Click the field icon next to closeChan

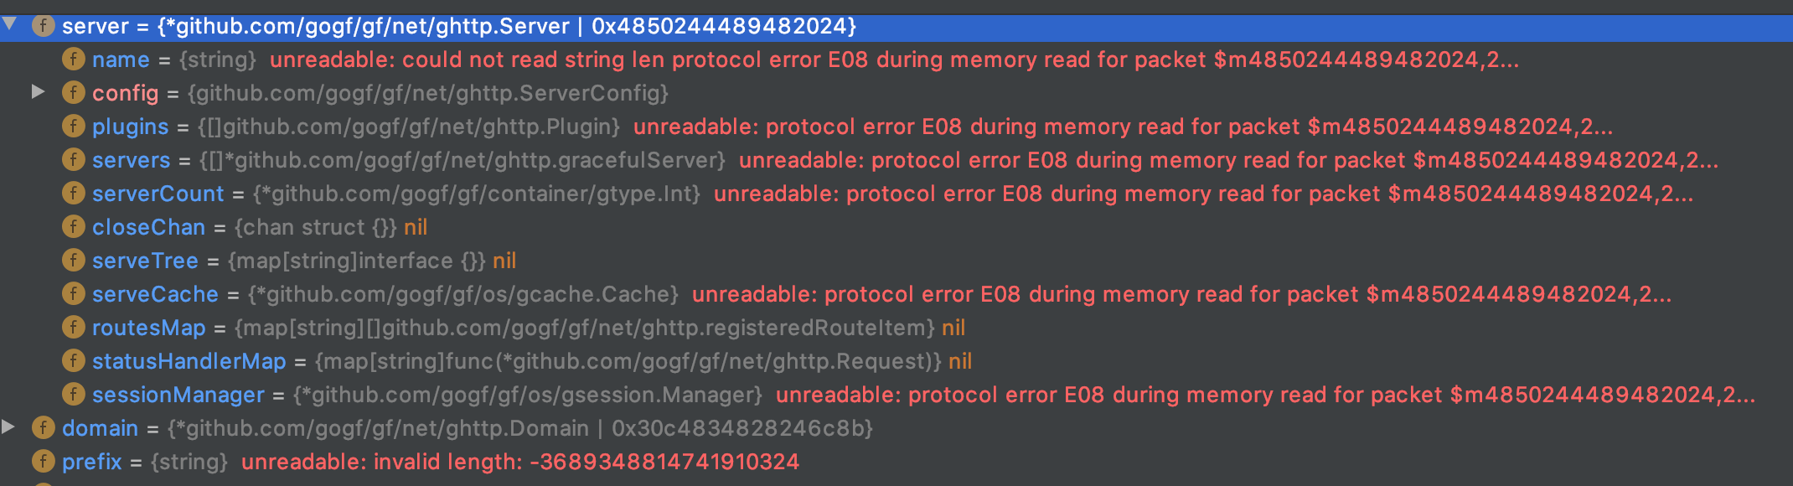pos(74,227)
